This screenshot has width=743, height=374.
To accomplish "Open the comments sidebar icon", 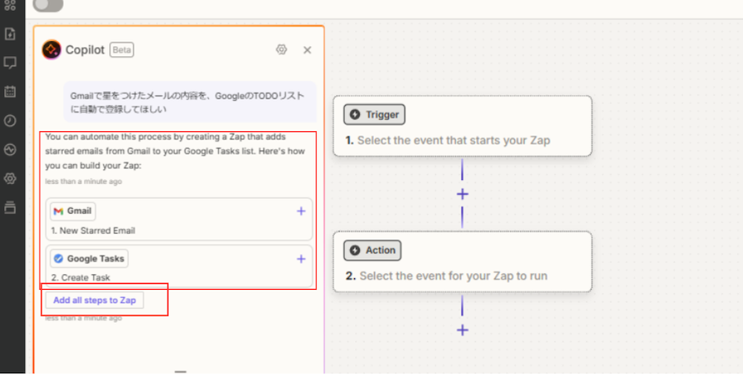I will (x=10, y=63).
